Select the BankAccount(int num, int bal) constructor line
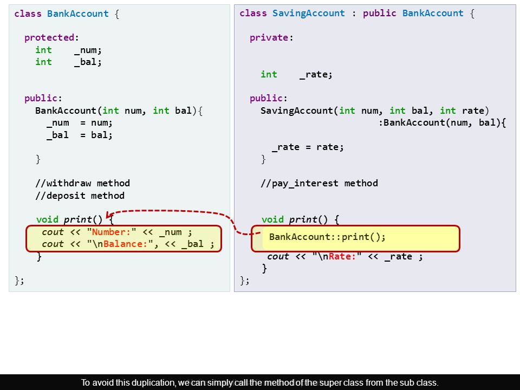This screenshot has height=390, width=520. [x=119, y=110]
